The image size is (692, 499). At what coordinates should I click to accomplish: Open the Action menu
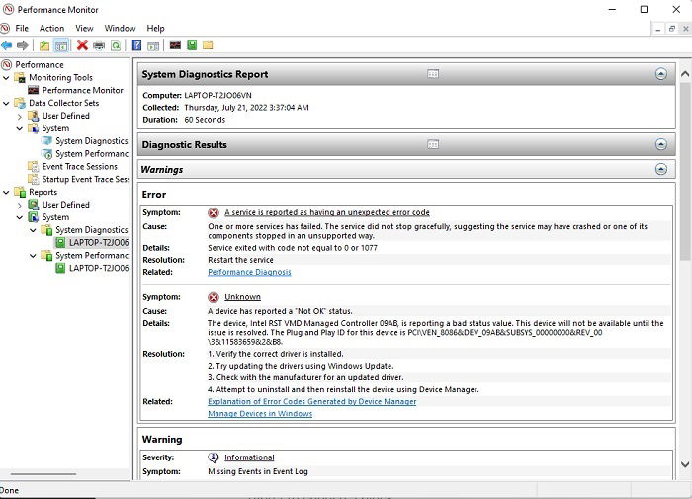tap(51, 29)
